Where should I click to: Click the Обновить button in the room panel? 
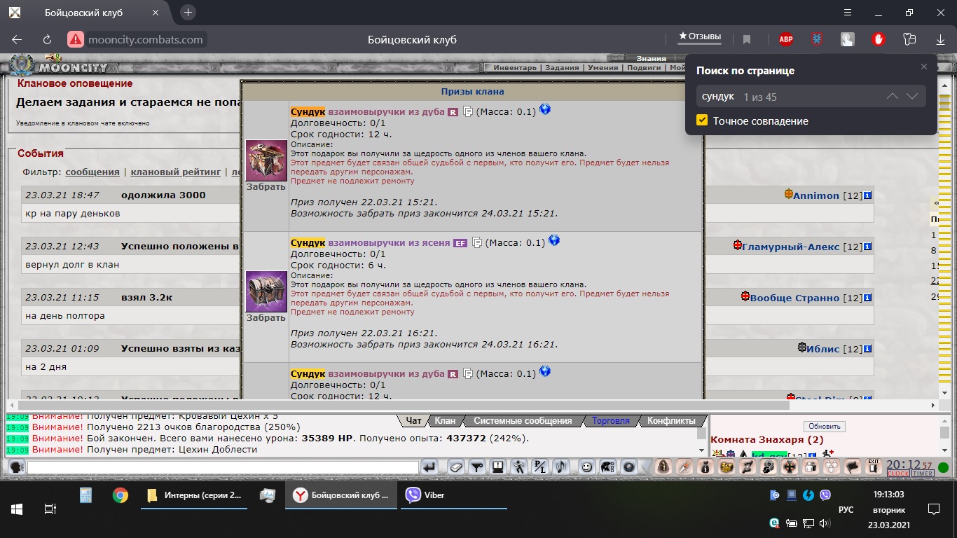click(x=824, y=426)
